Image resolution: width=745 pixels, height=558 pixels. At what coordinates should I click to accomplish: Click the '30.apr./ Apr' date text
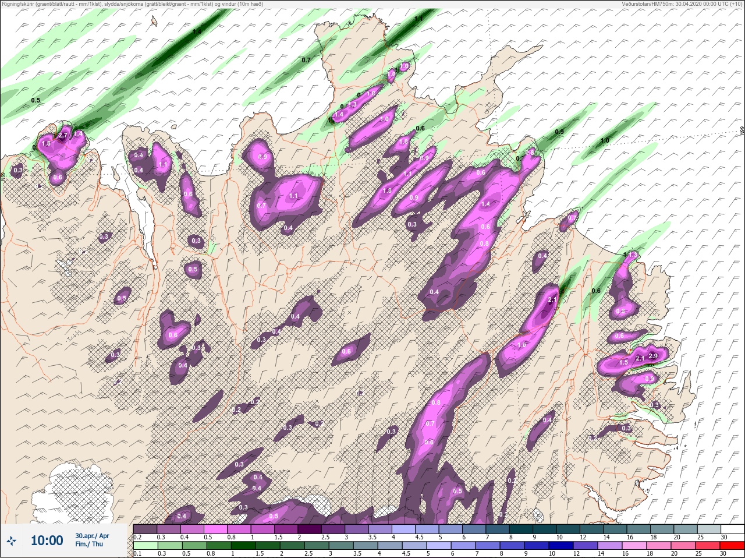[x=92, y=536]
